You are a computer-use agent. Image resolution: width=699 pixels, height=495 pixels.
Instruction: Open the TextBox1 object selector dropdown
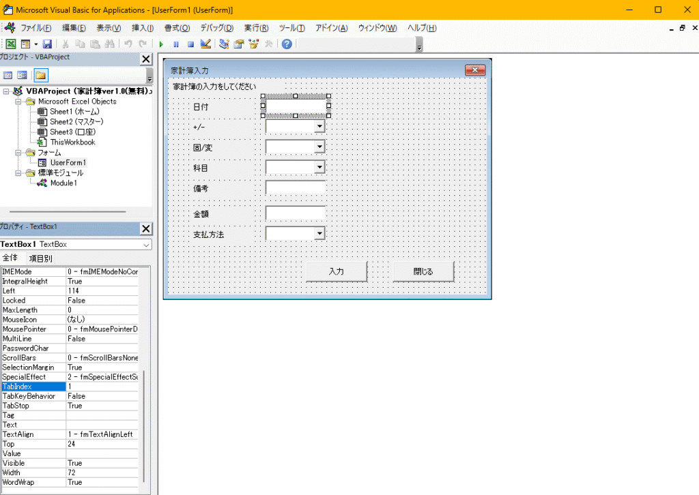(x=146, y=244)
